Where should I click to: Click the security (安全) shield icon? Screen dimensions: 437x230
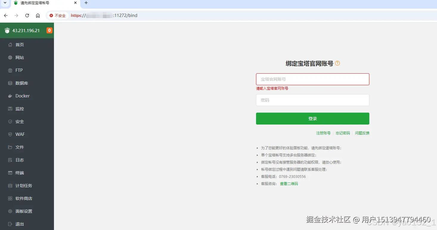(x=10, y=122)
